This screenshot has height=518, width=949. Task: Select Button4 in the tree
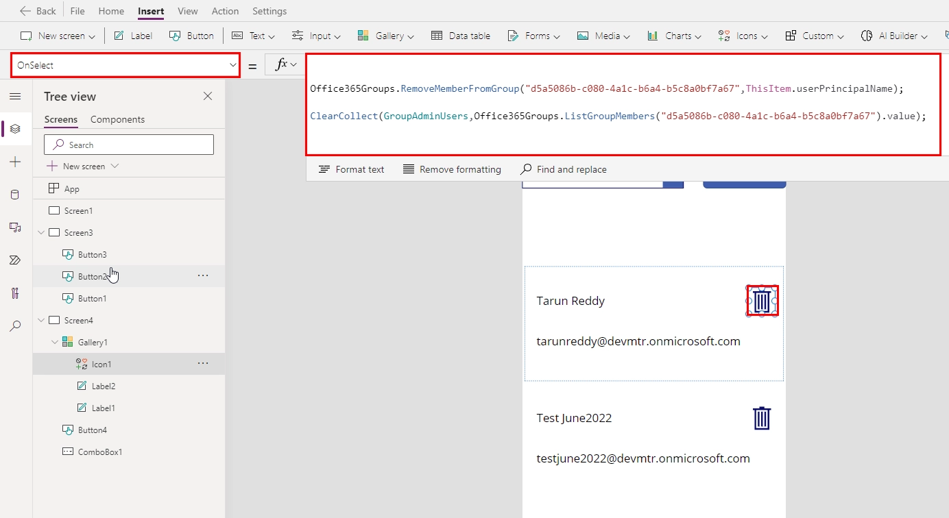[129, 430]
